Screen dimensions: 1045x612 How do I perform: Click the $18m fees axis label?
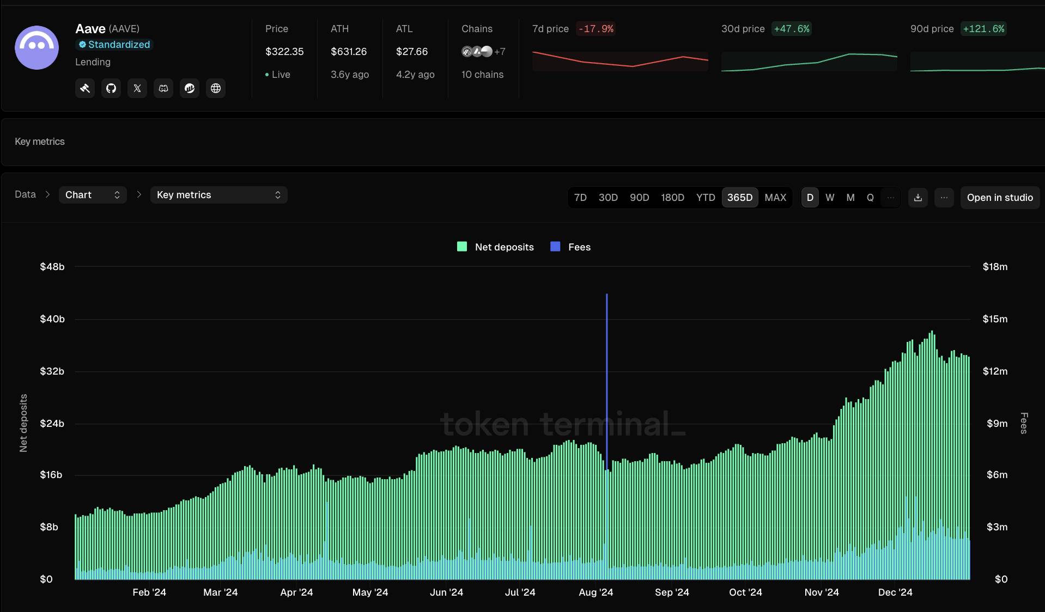tap(995, 267)
